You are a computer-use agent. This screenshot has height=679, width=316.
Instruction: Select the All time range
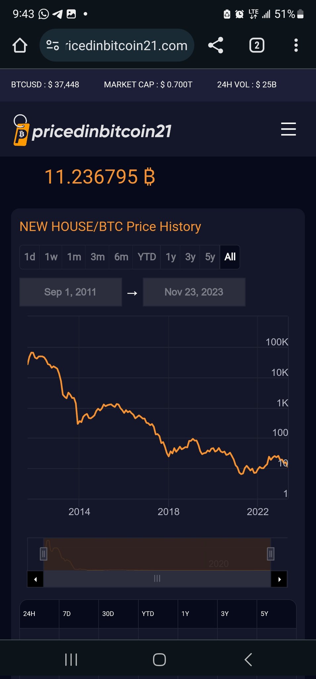click(x=230, y=257)
